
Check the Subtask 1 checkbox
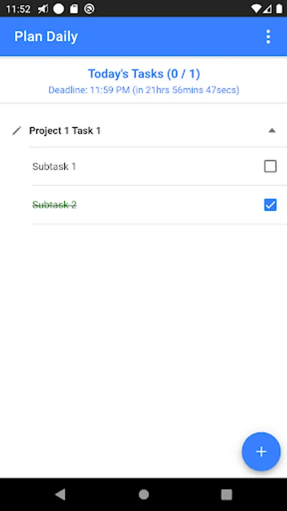tap(270, 166)
